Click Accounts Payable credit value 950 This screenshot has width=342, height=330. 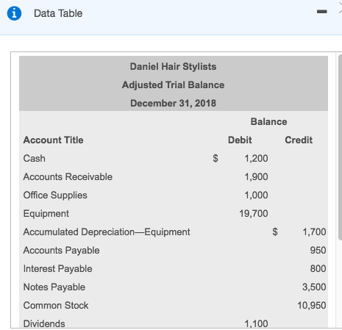click(318, 251)
